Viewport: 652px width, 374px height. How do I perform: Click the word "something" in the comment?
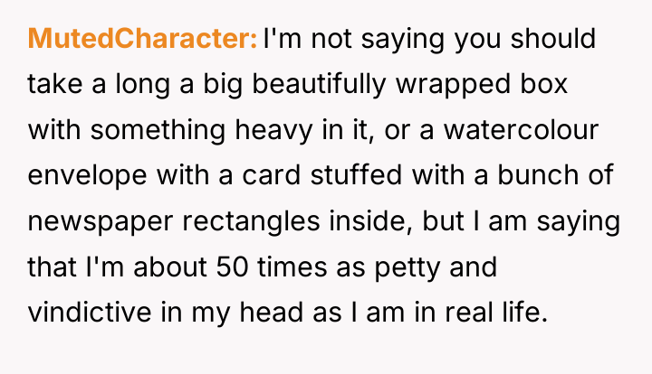click(x=158, y=132)
